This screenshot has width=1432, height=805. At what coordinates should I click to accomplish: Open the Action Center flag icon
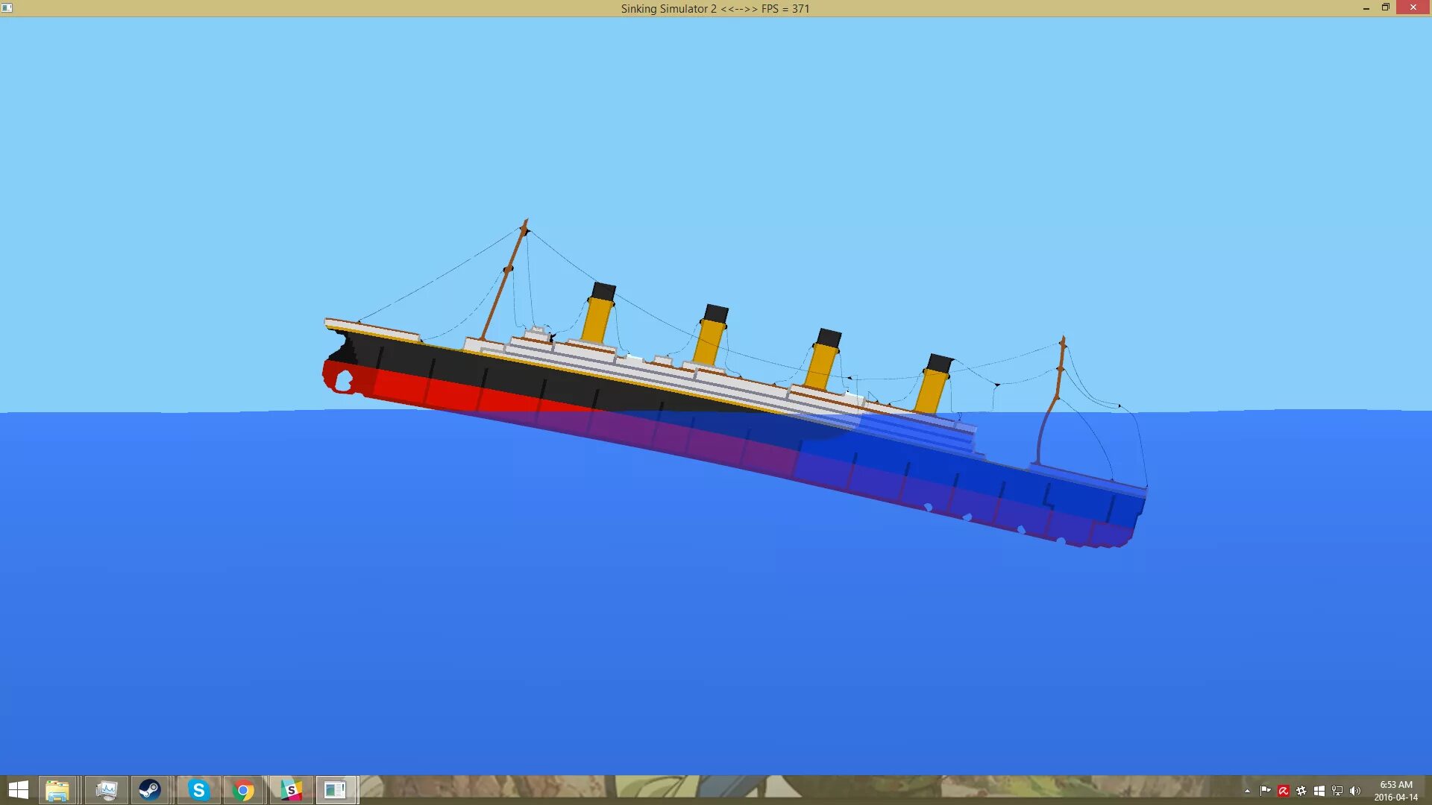point(1266,791)
